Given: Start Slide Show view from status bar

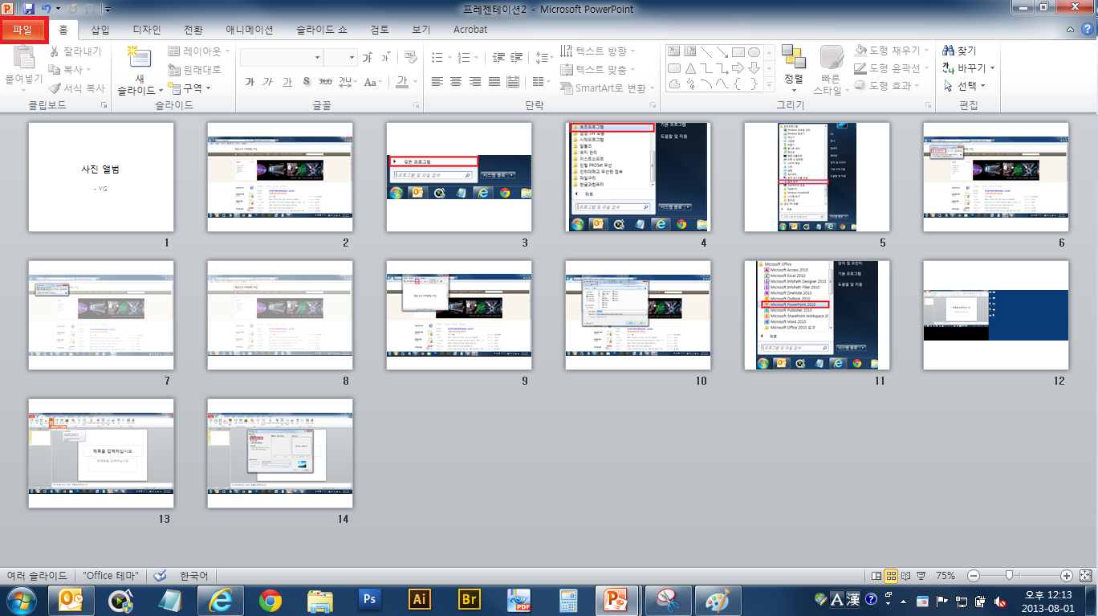Looking at the screenshot, I should click(920, 576).
